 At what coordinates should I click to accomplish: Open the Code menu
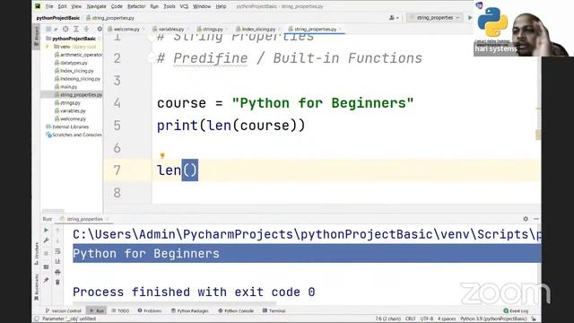117,6
